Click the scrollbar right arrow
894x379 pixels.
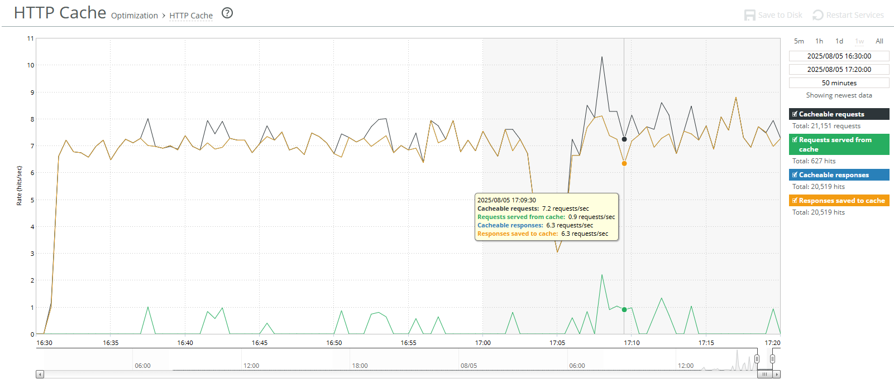(x=777, y=375)
